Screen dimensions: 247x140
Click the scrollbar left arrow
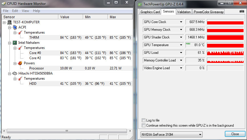coord(4,131)
